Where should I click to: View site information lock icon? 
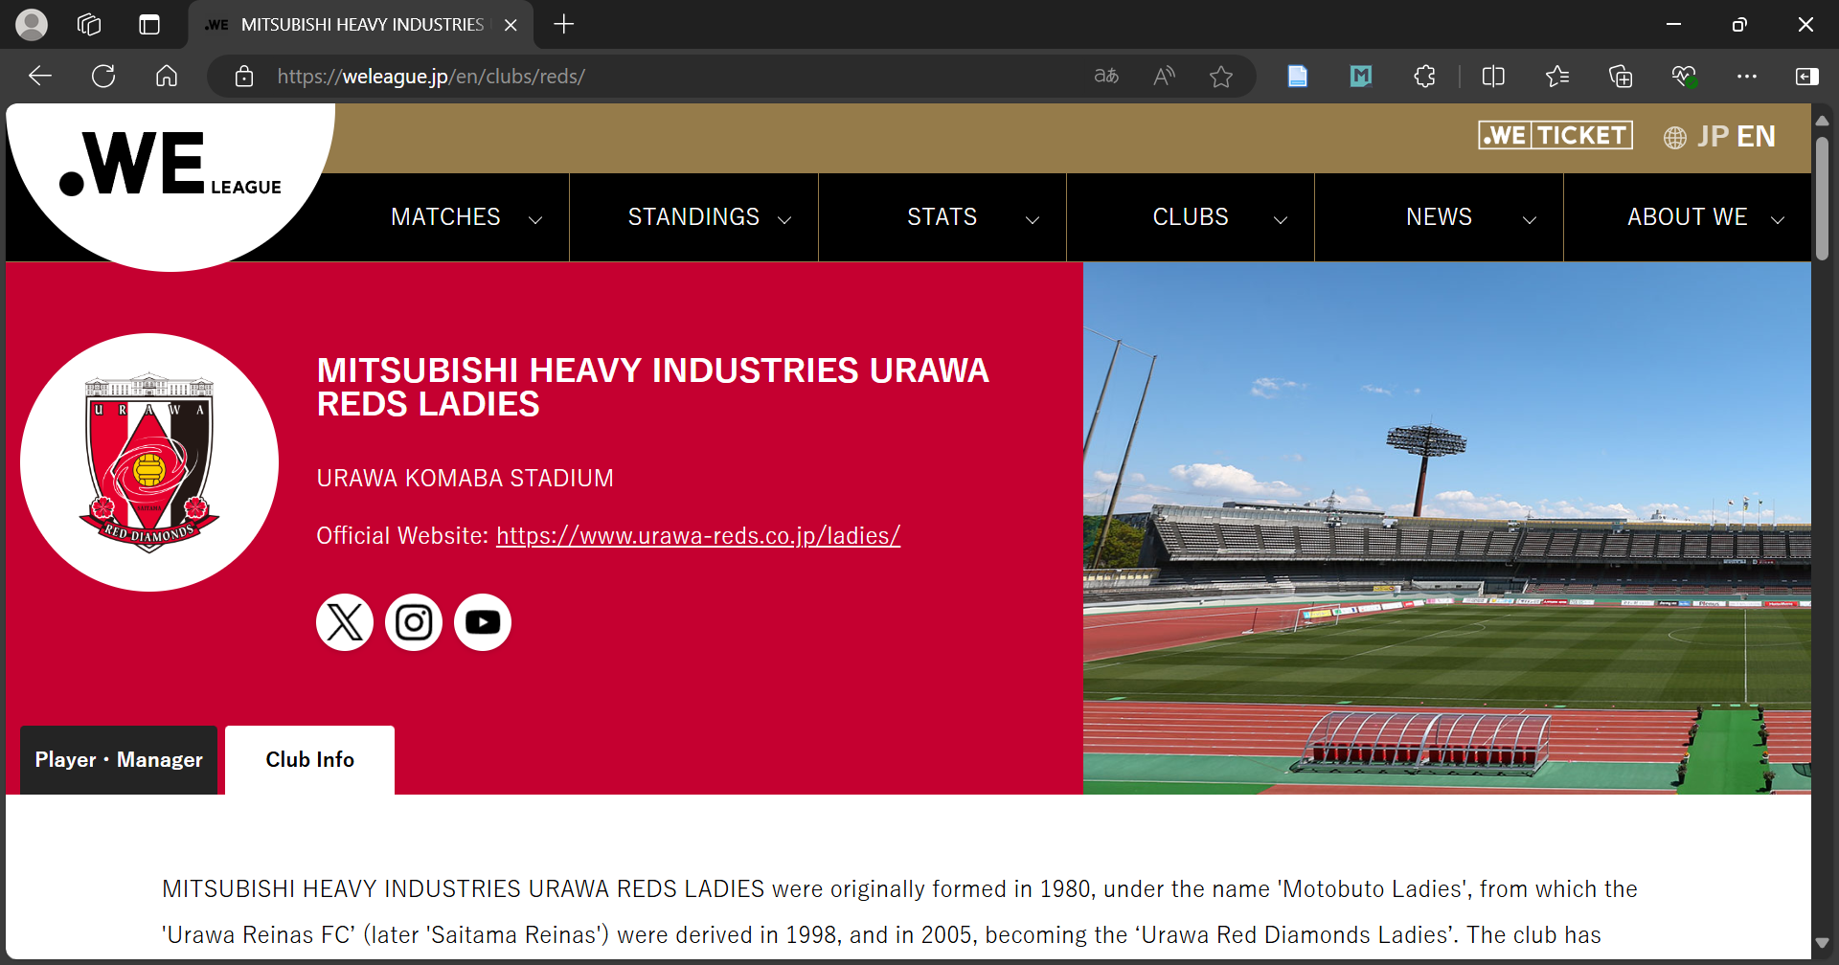pos(244,77)
